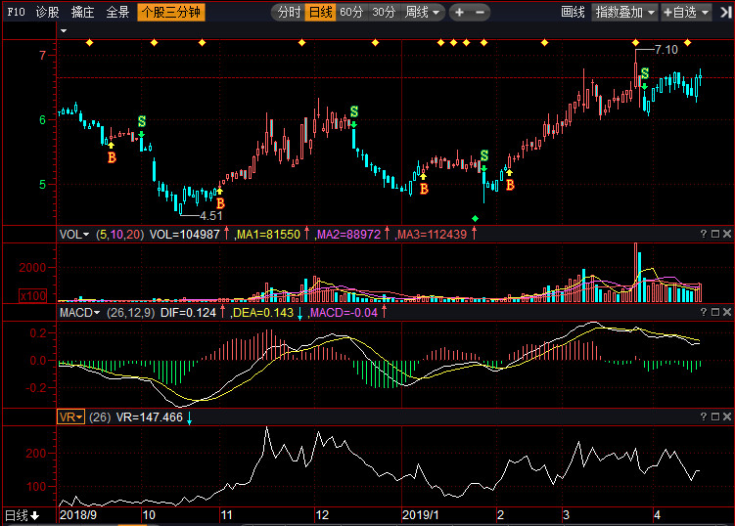Close the VOL indicator panel
Screen dimensions: 735x526
pos(726,234)
